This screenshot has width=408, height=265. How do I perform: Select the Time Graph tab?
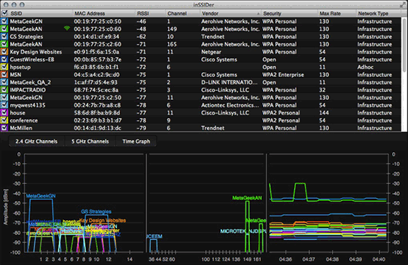click(x=136, y=141)
